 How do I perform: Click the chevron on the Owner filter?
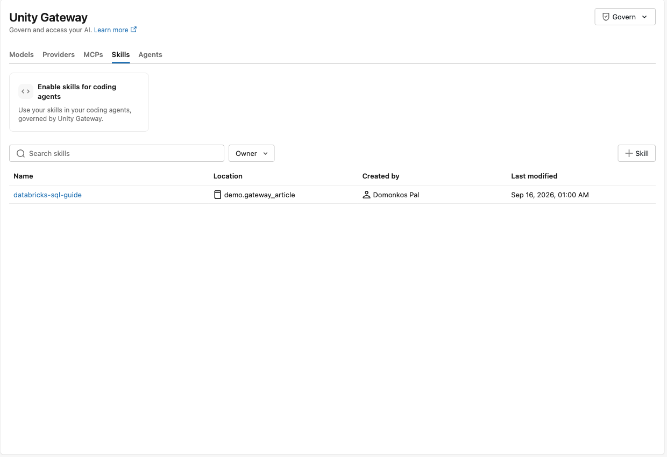click(x=265, y=153)
